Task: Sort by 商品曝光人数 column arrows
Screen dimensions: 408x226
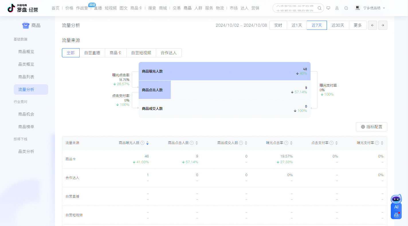Action: [x=147, y=143]
